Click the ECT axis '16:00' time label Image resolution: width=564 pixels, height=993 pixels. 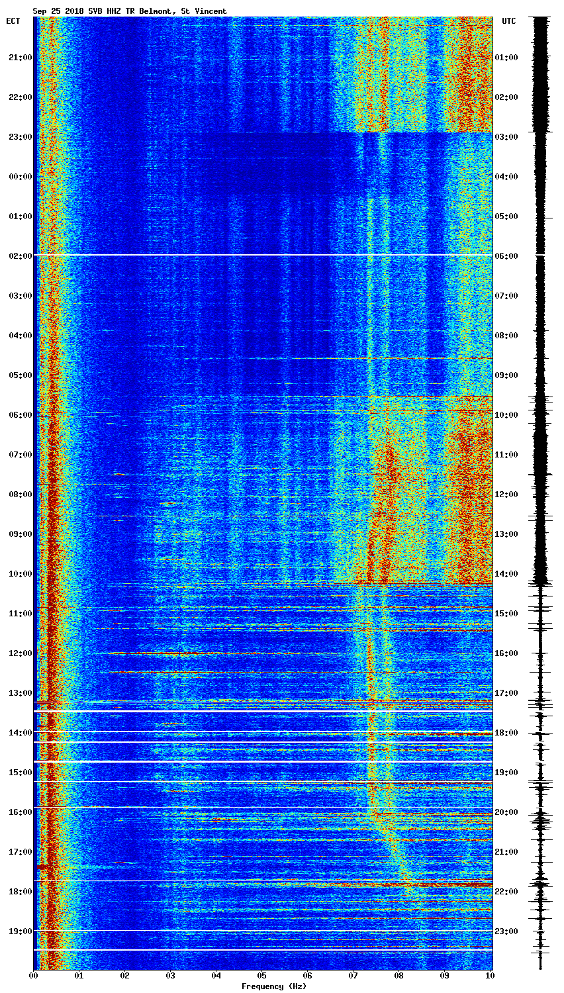pyautogui.click(x=20, y=812)
